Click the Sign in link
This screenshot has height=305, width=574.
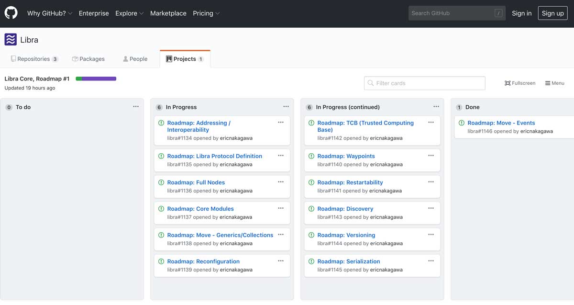click(x=521, y=13)
